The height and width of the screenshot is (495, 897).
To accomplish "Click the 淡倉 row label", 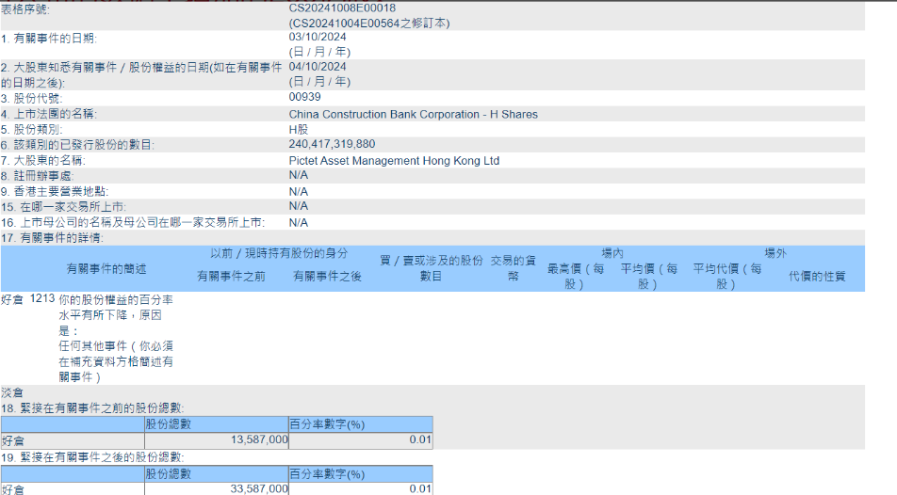I will tap(13, 392).
